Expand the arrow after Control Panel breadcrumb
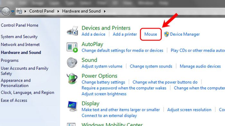 [x=58, y=11]
